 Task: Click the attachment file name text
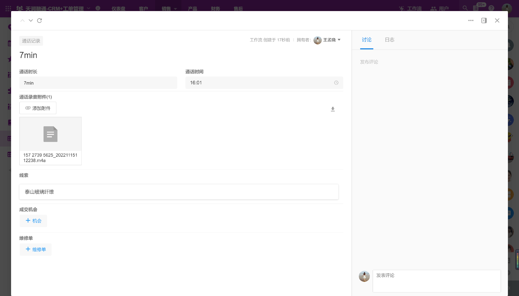click(x=50, y=158)
